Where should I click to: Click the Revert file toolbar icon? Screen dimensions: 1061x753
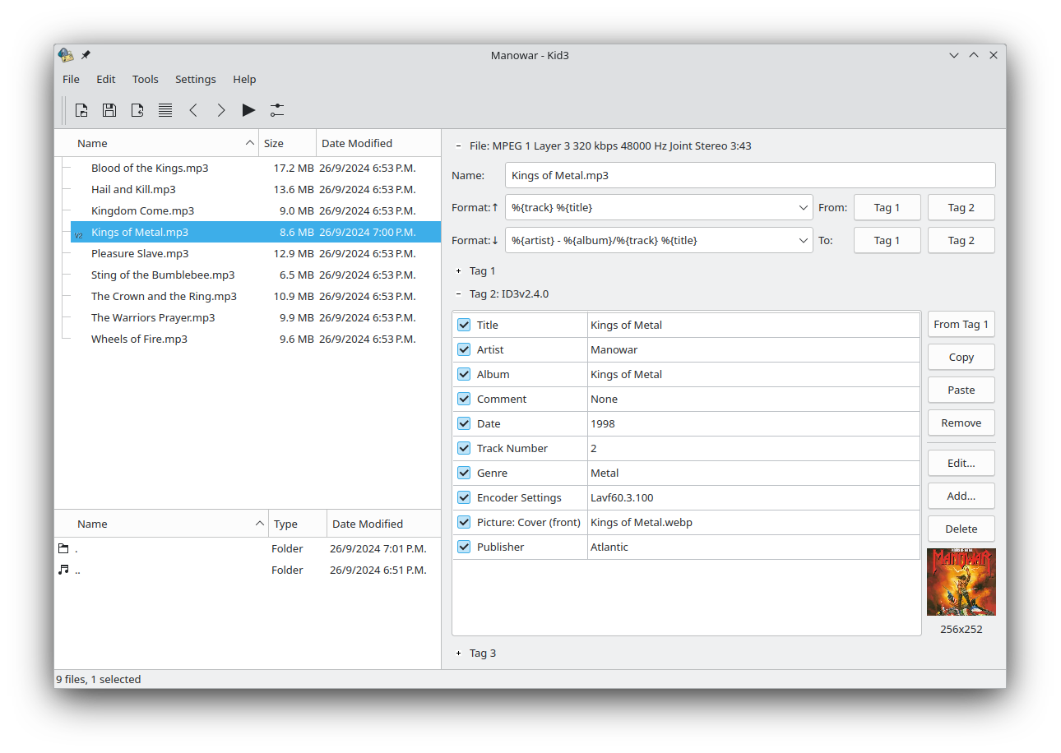click(x=137, y=110)
